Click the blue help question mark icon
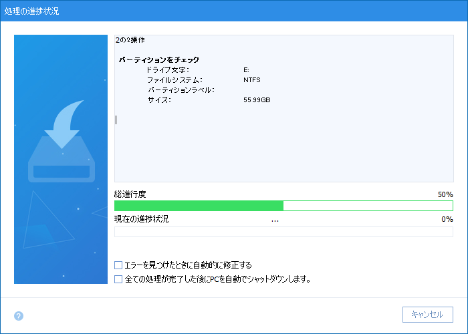Image resolution: width=468 pixels, height=334 pixels. (19, 316)
